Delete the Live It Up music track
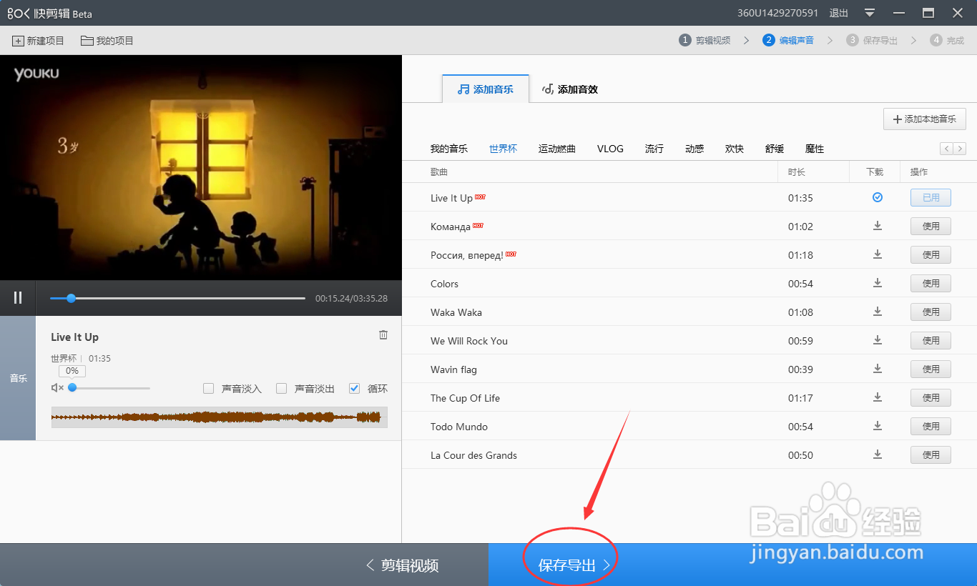 coord(383,335)
